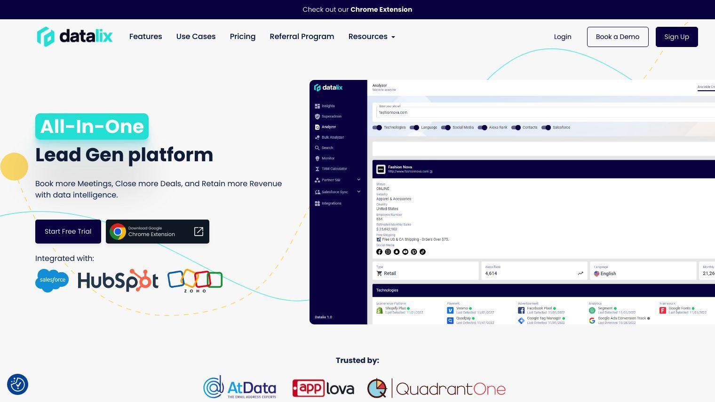This screenshot has width=715, height=402.
Task: Click the Bulk Analyzer icon in the sidebar
Action: (317, 137)
